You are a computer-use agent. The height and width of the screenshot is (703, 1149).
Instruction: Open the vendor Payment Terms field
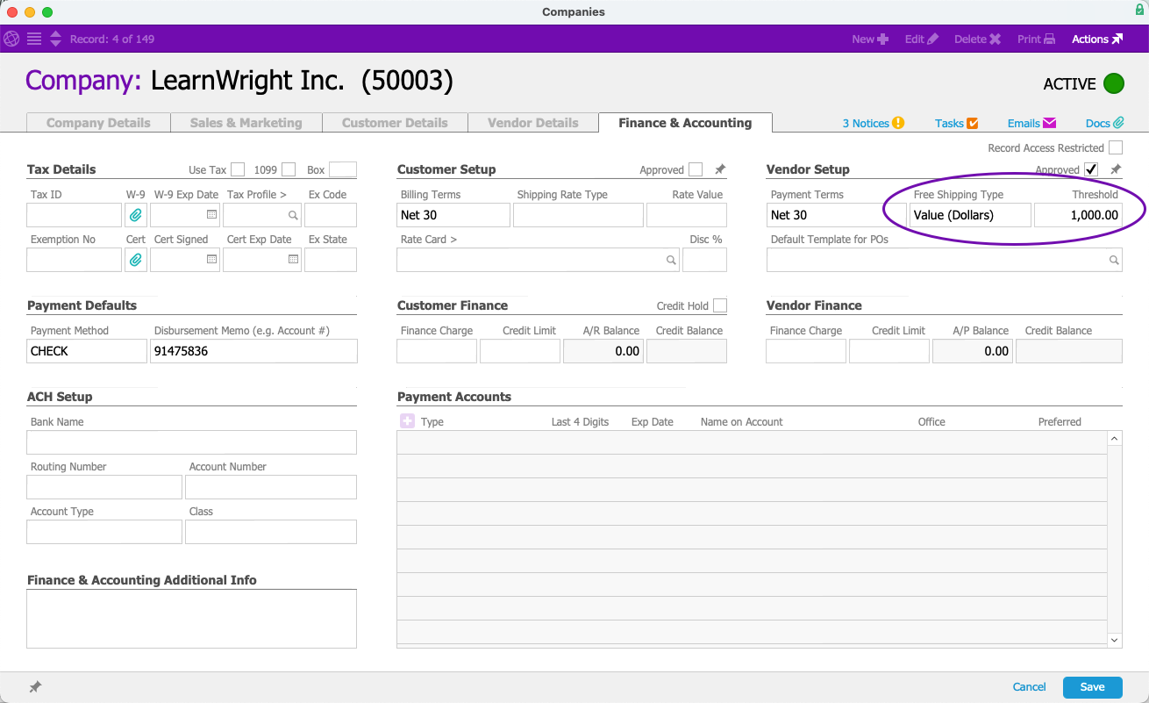click(x=837, y=215)
